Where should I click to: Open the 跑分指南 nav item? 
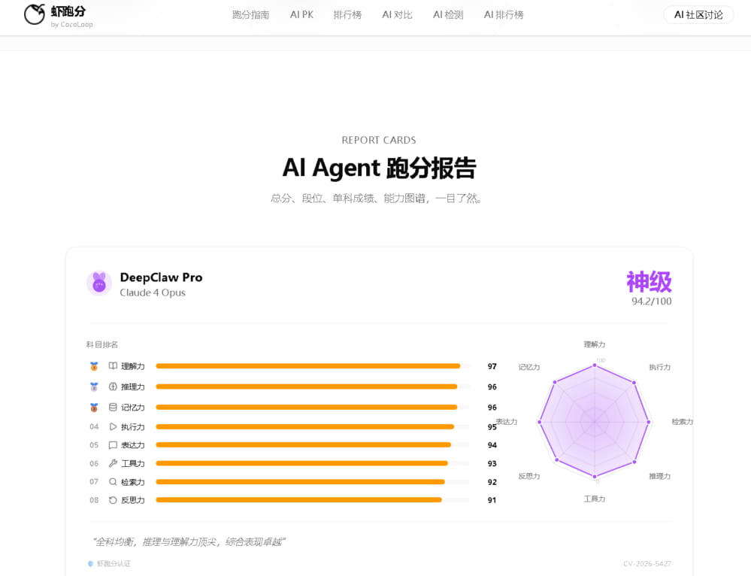pyautogui.click(x=250, y=15)
